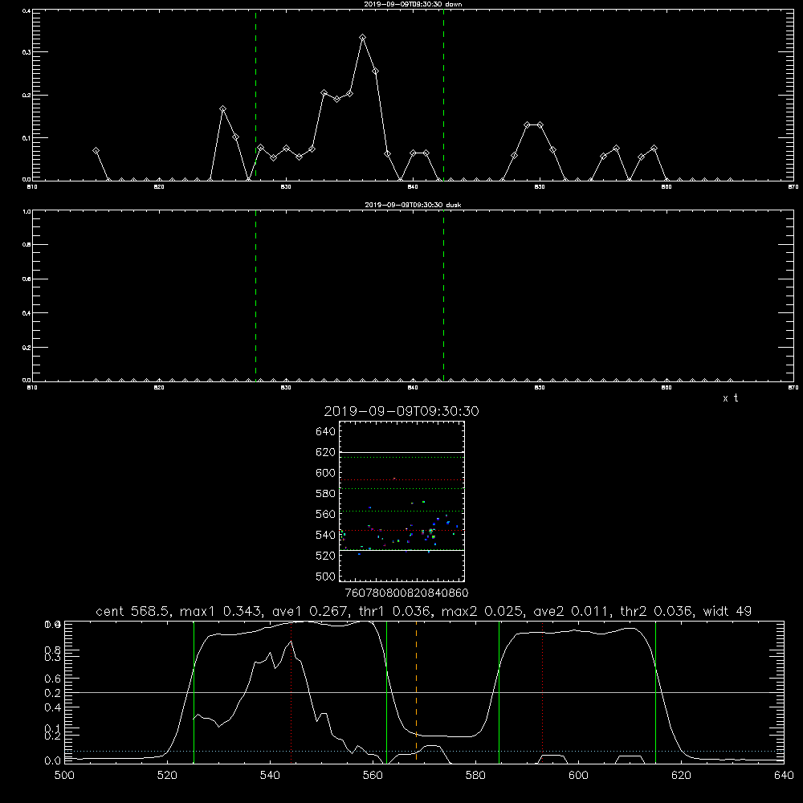Click the peak of the inner curve in bottom plot
The image size is (803, 803).
pos(291,641)
